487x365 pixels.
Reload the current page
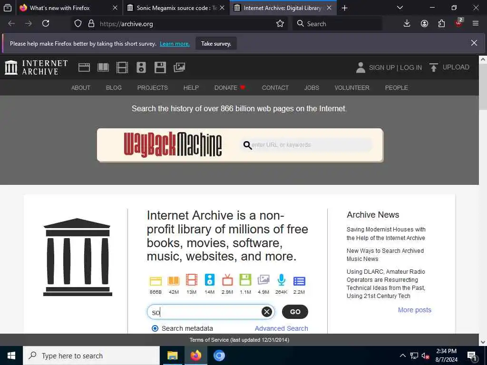[x=46, y=24]
